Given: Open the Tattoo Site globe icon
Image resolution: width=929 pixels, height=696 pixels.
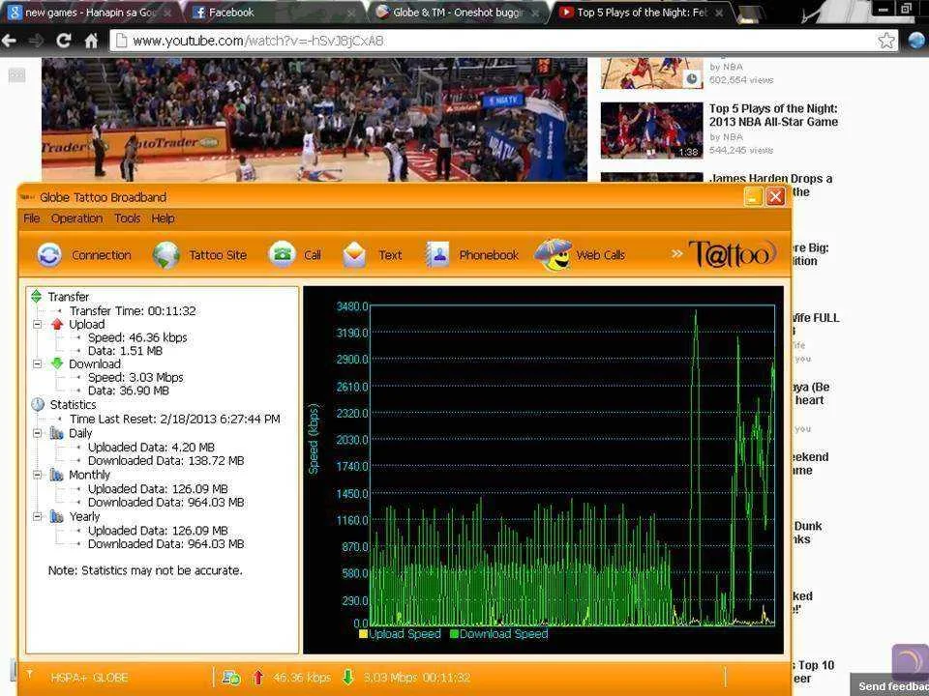Looking at the screenshot, I should coord(165,255).
